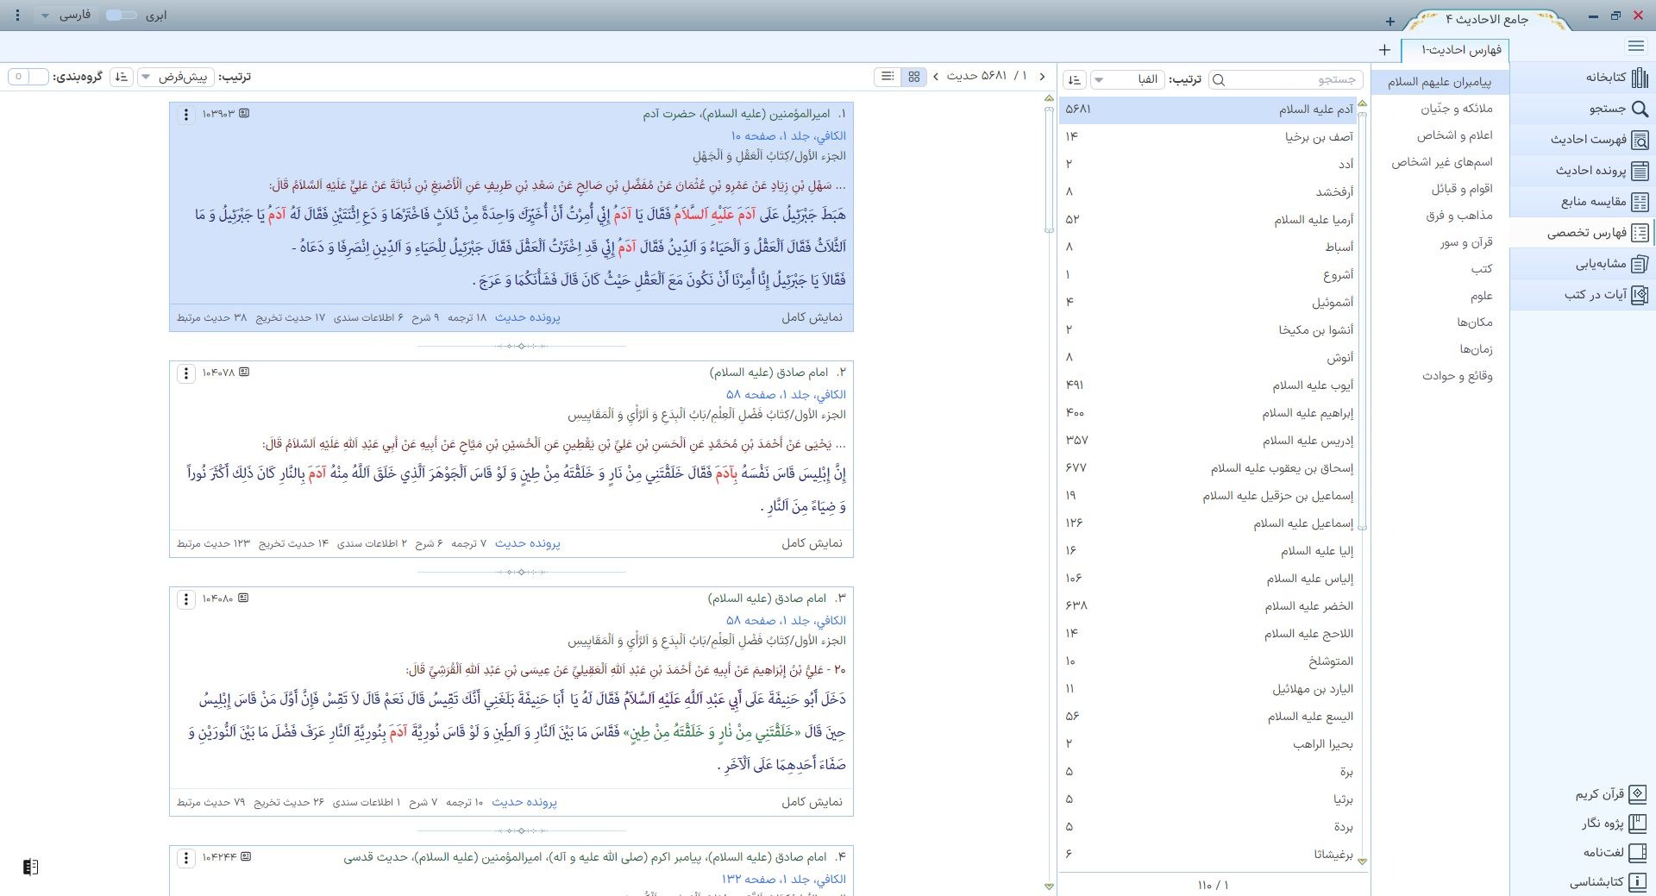Select أيوب عليه السلام in the prophets list

pos(1312,385)
